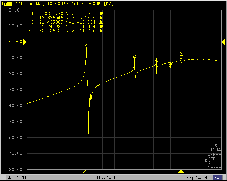Select active marker 5 on the trace

click(181, 58)
